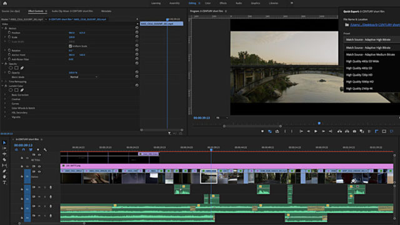This screenshot has width=400, height=225.
Task: Expand Basic Correction in Lumetri Color
Action: (x=5, y=94)
